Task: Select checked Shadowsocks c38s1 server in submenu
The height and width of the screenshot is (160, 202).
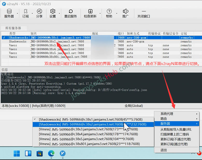Action: pos(93,119)
